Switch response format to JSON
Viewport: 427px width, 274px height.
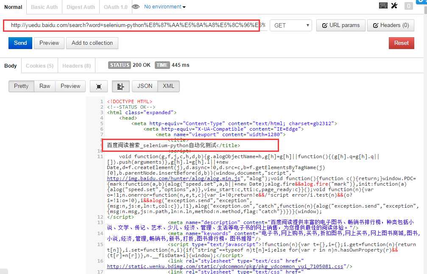coord(145,86)
